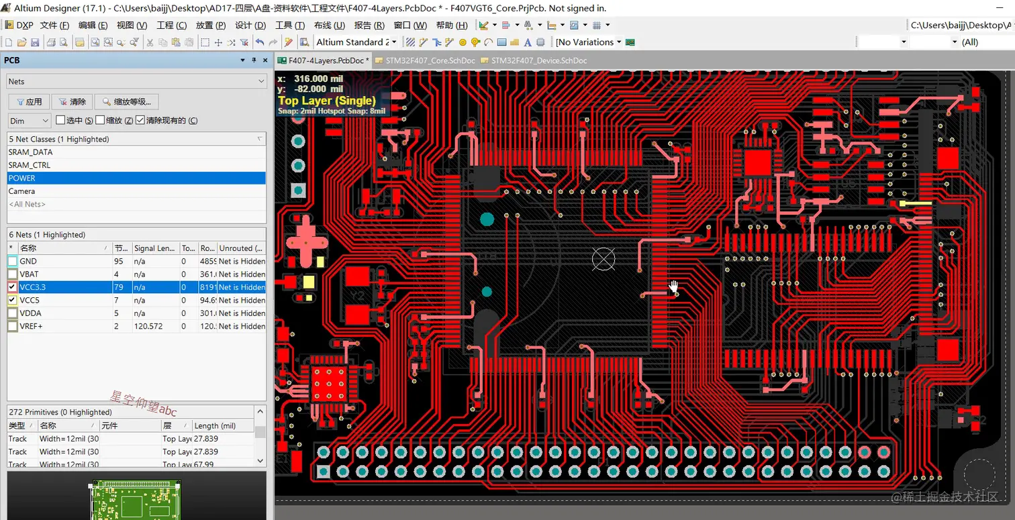Click the Undo arrow icon
Screen dimensions: 1015x520
[260, 42]
